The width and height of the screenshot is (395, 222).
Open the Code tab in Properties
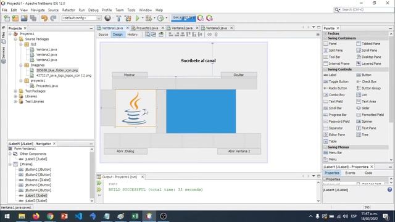coord(368,173)
